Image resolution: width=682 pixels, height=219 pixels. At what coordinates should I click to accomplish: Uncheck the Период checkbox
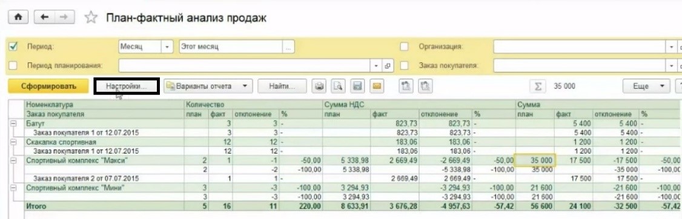13,46
